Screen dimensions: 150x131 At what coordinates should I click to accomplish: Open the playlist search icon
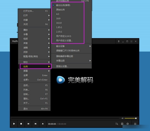pos(116,124)
